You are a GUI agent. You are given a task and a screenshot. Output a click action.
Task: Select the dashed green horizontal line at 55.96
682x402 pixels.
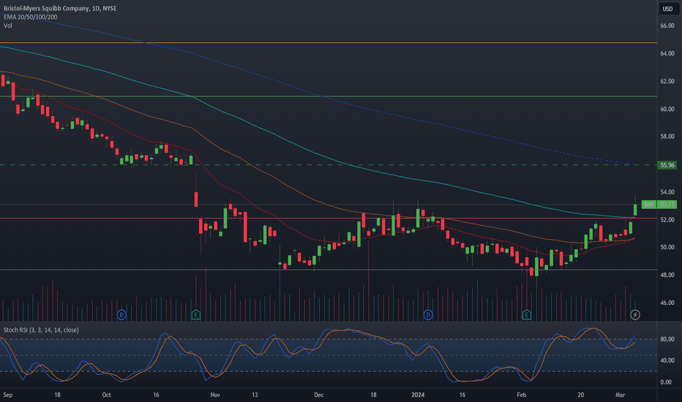tap(329, 164)
